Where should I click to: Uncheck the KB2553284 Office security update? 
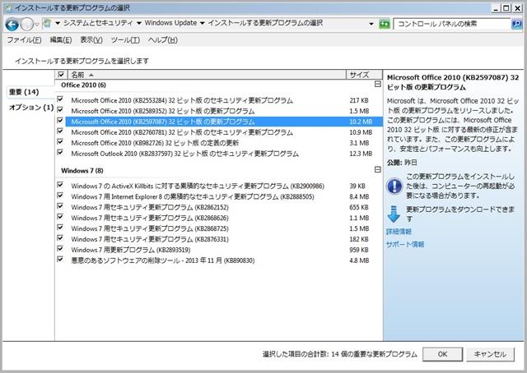pos(60,99)
